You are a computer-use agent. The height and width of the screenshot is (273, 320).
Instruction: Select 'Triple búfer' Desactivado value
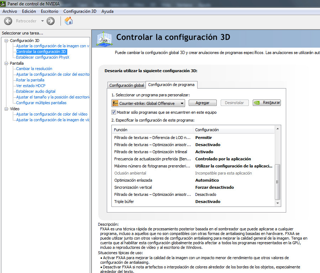tap(208, 202)
